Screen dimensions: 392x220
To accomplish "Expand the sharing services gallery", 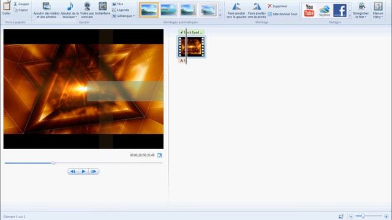I will (x=350, y=16).
